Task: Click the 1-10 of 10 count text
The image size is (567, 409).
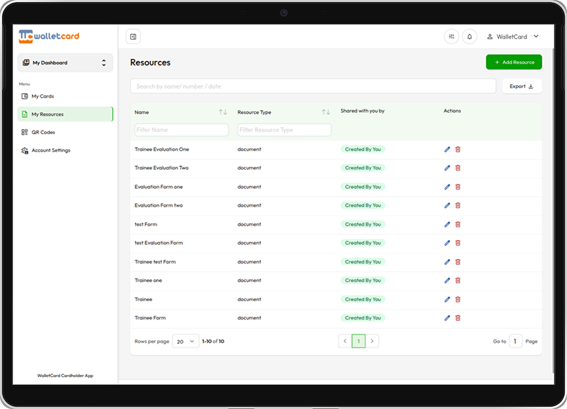Action: tap(213, 341)
